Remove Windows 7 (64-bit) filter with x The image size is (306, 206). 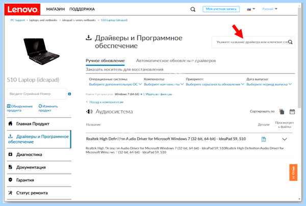[141, 94]
